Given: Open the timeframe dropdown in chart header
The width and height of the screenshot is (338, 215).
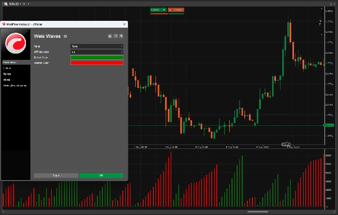Looking at the screenshot, I should 26,4.
